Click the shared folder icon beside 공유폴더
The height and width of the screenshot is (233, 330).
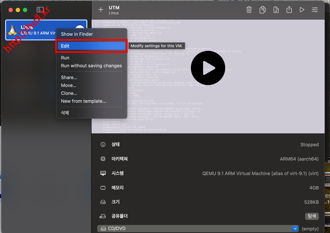coord(103,216)
